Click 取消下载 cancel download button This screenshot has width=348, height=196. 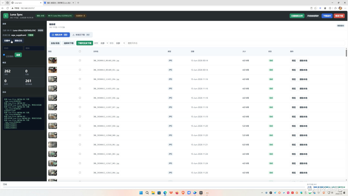click(339, 16)
